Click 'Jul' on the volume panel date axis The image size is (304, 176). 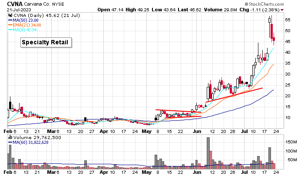point(245,172)
